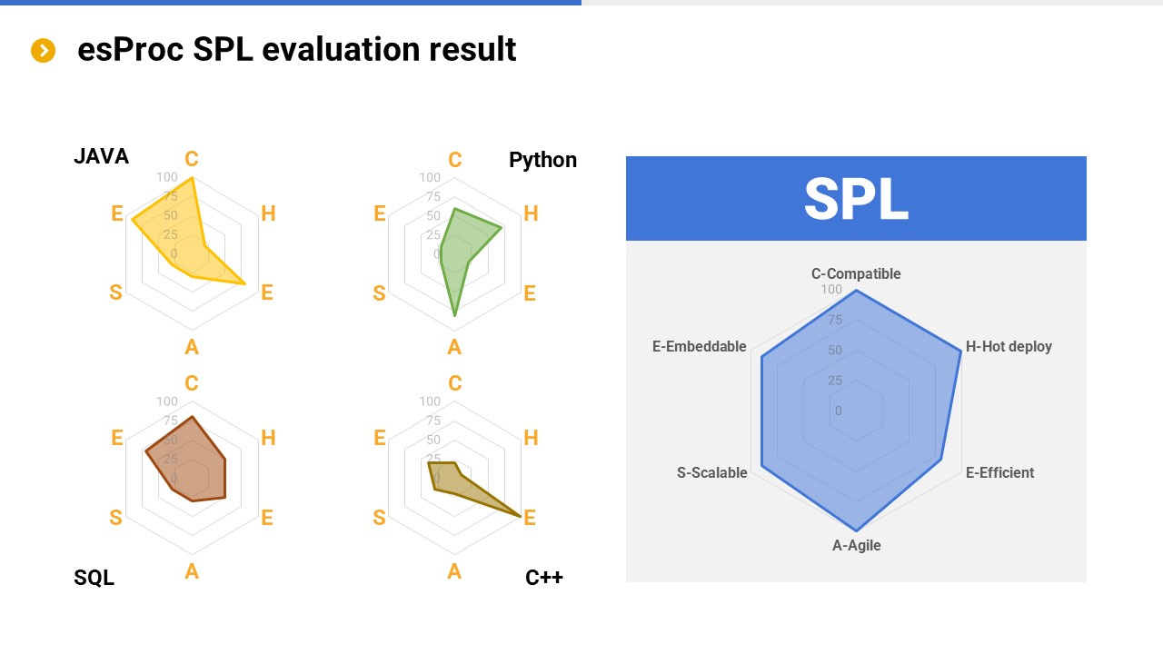Click the C++ chart label
Screen dimensions: 1163x654
tap(544, 577)
